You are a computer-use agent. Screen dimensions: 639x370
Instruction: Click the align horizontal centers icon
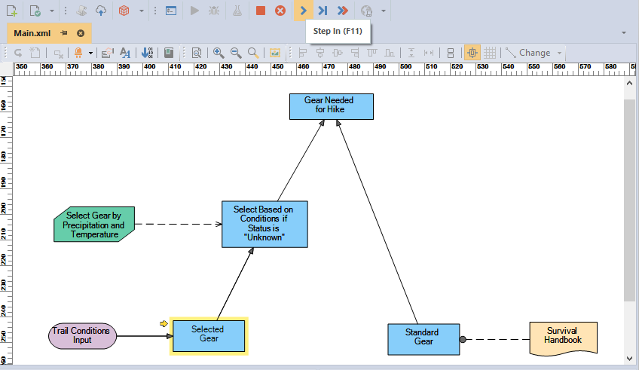320,53
